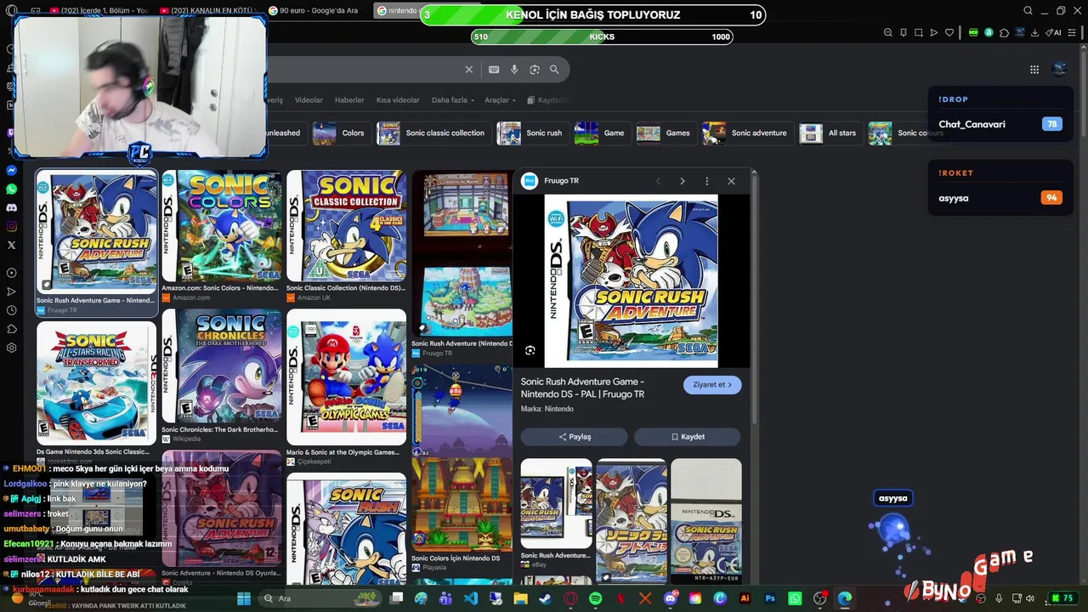Screen dimensions: 1088x612
Task: Click the Paylaş share button
Action: pyautogui.click(x=575, y=437)
